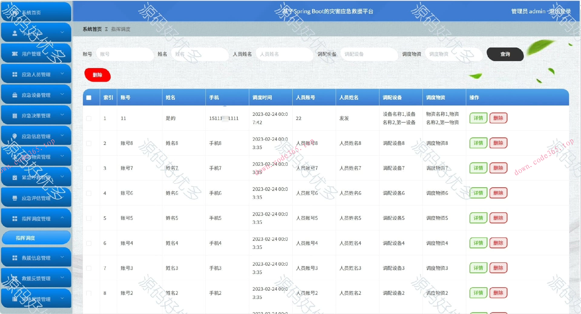
Task: Expand the 紧急呼救管理 menu chevron
Action: point(63,176)
